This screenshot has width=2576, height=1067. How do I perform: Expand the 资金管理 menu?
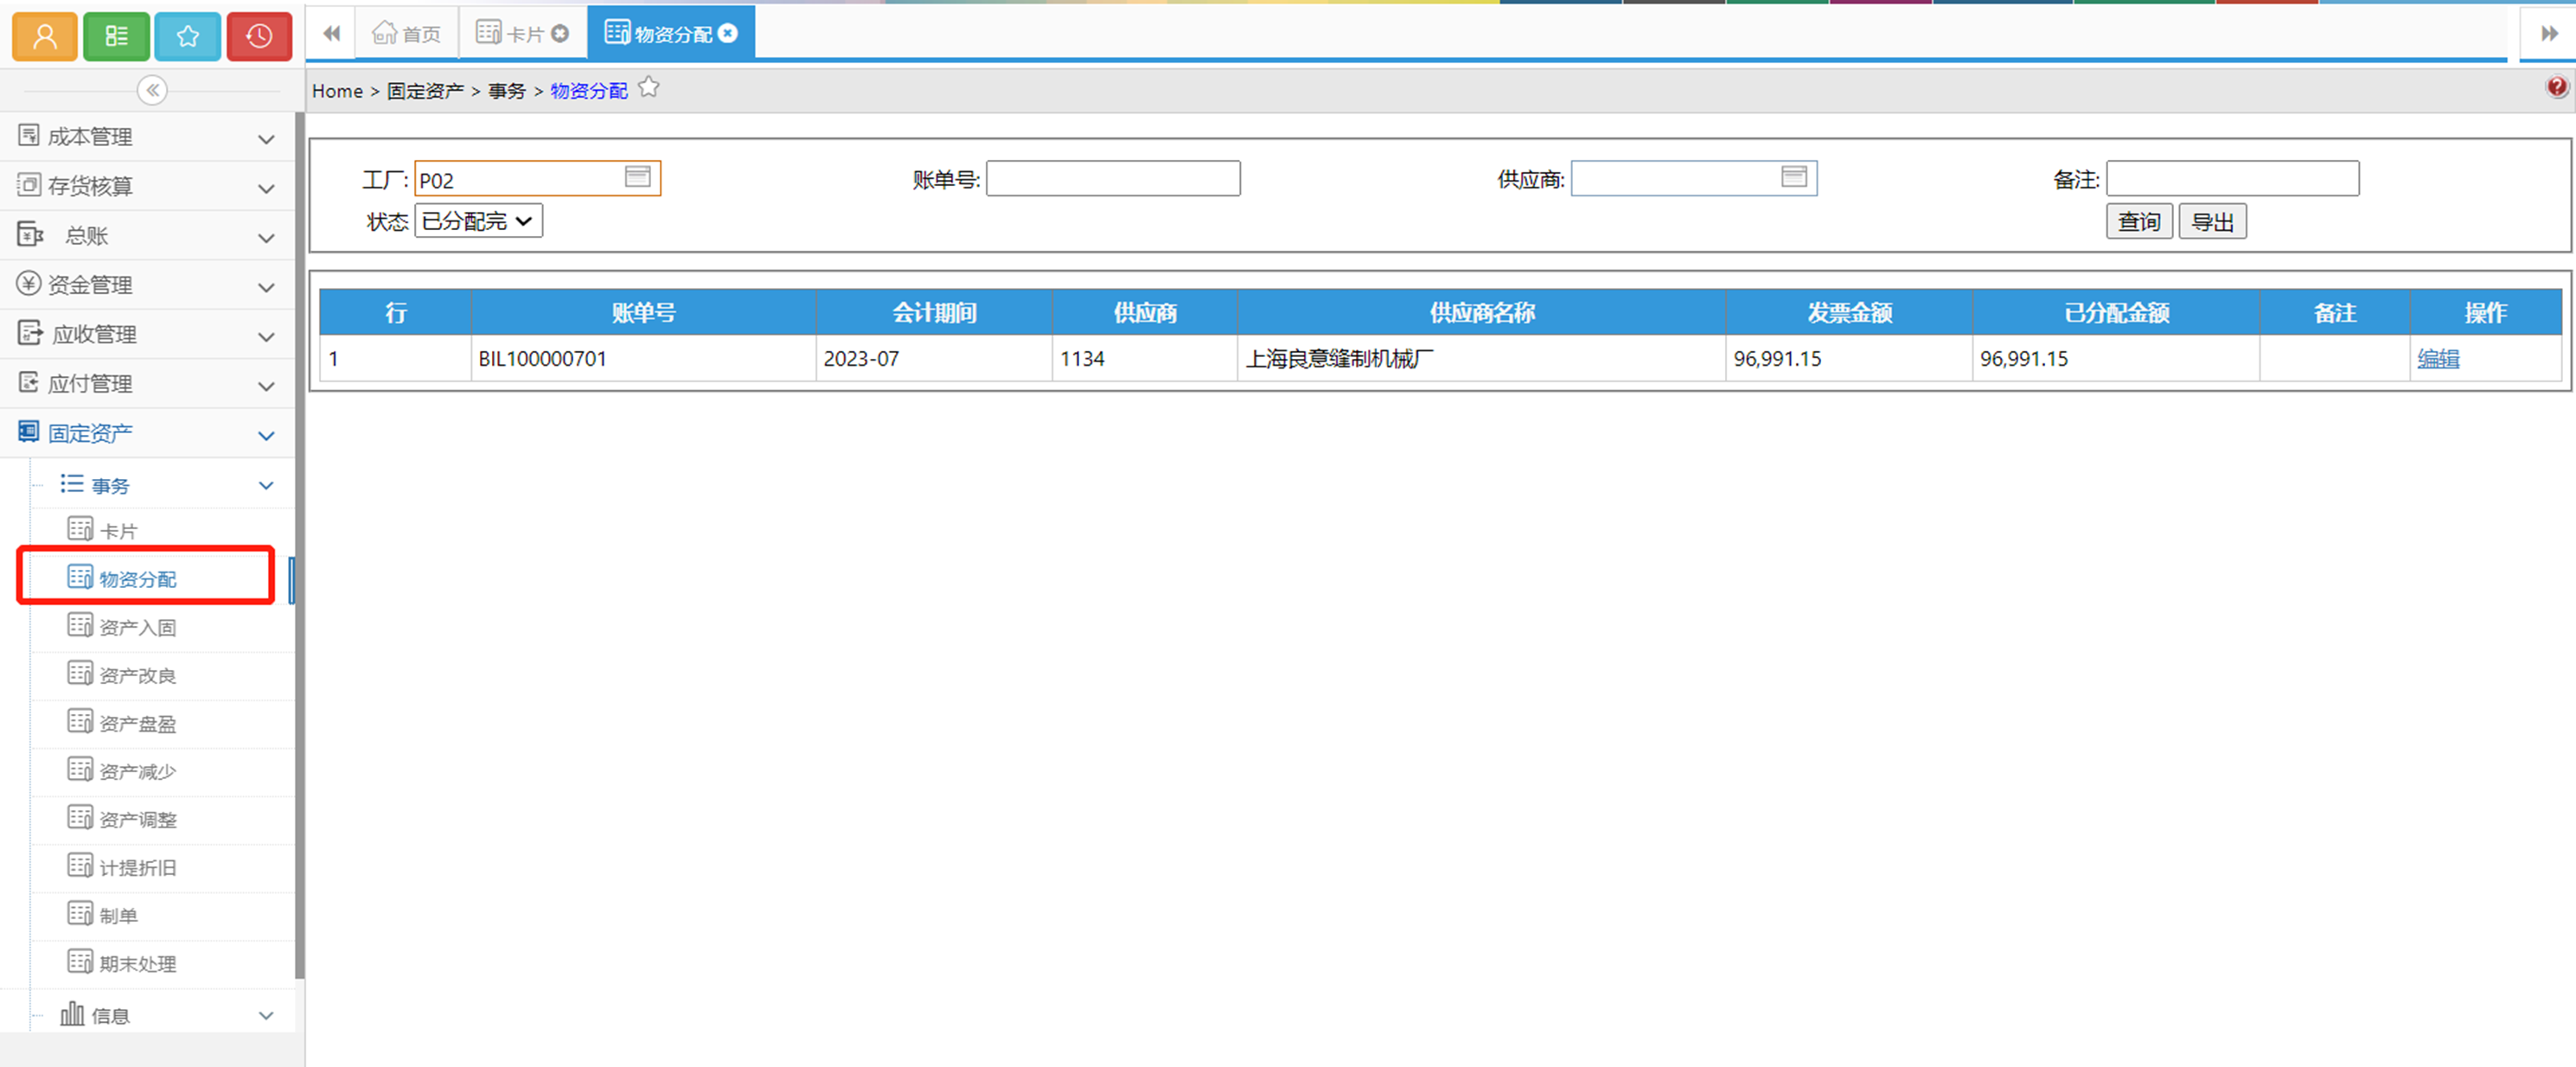pyautogui.click(x=147, y=285)
